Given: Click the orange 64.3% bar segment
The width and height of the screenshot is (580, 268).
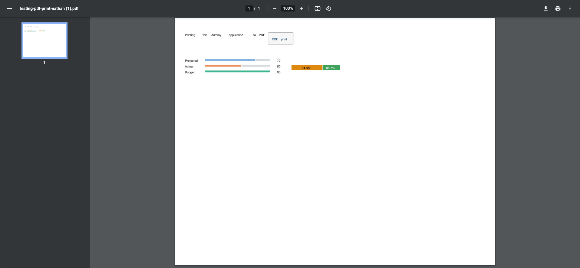Looking at the screenshot, I should point(307,68).
